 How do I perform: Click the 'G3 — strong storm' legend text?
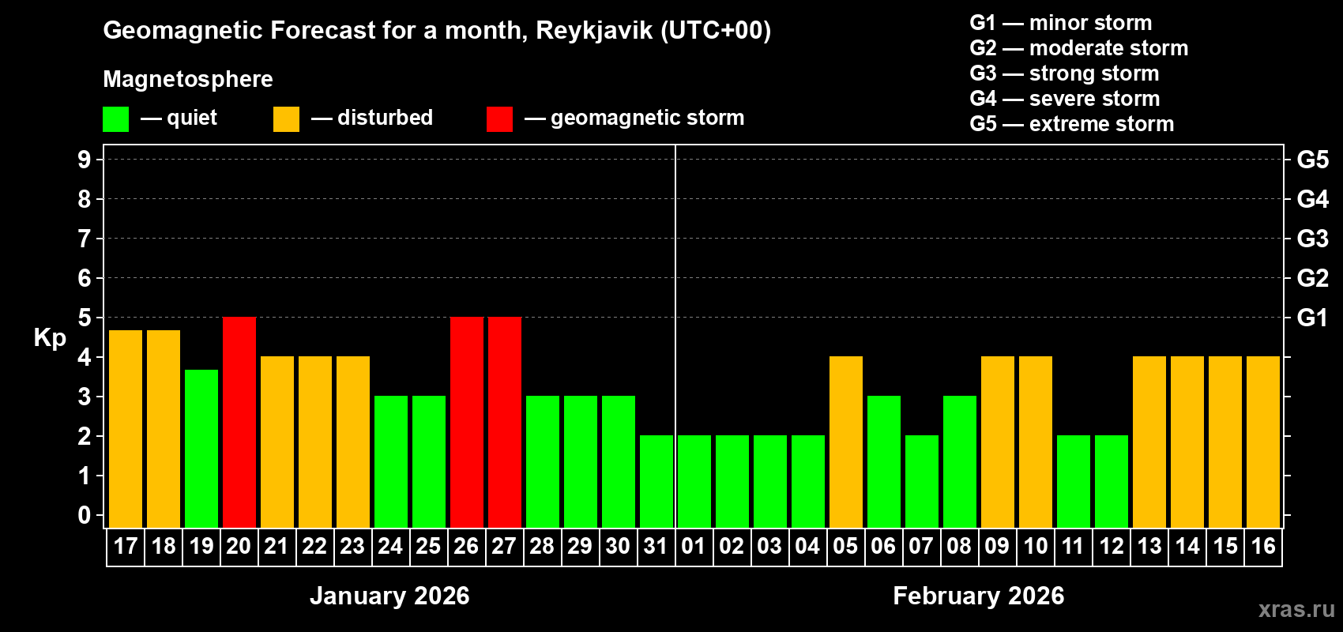coord(1064,73)
